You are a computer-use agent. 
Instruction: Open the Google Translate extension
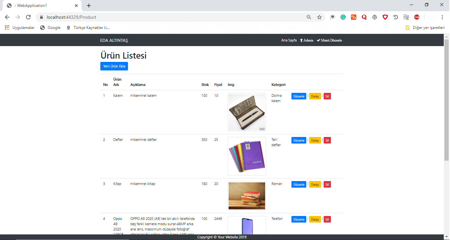406,17
